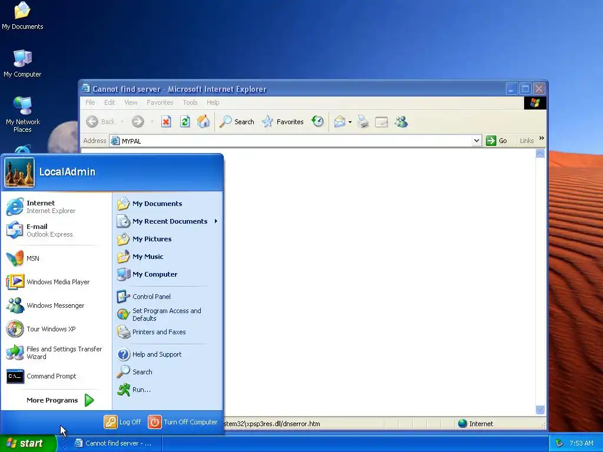The height and width of the screenshot is (452, 603).
Task: Open the Run dialog
Action: pyautogui.click(x=168, y=390)
